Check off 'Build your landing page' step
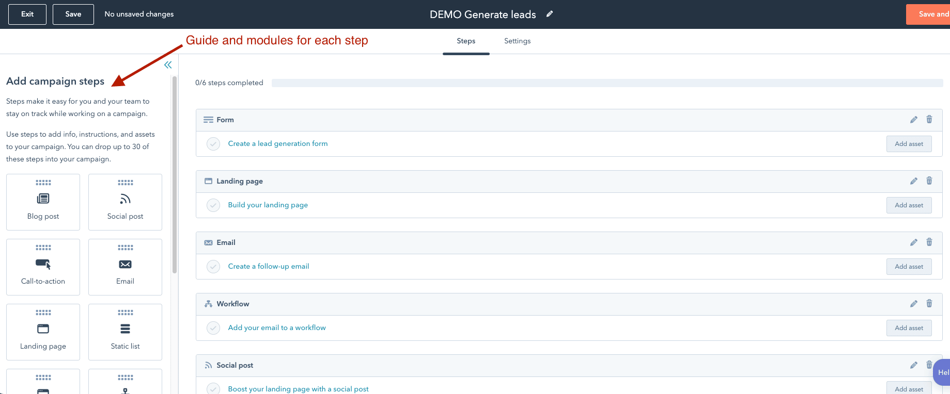Image resolution: width=950 pixels, height=394 pixels. [213, 205]
